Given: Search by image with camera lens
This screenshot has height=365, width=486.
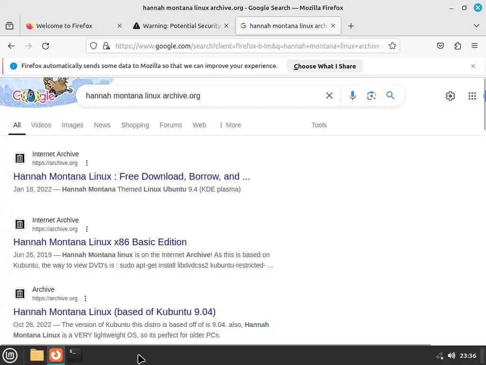Looking at the screenshot, I should [x=371, y=96].
